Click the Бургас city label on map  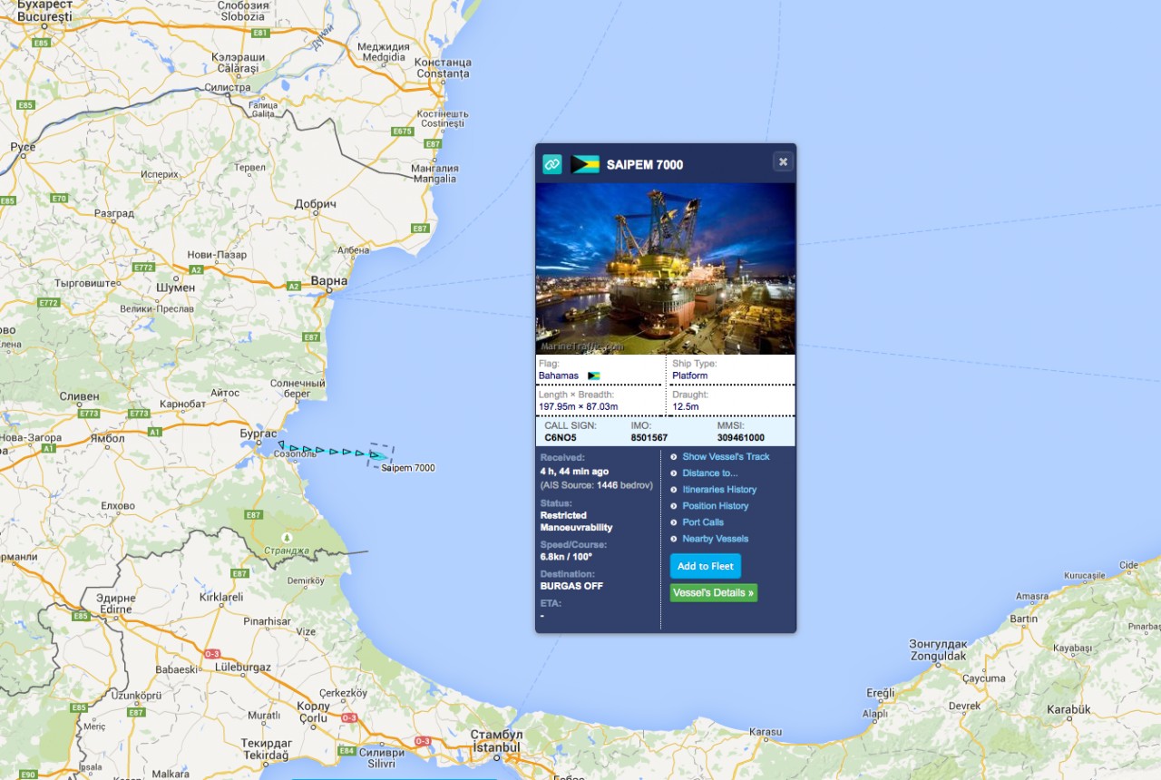258,434
